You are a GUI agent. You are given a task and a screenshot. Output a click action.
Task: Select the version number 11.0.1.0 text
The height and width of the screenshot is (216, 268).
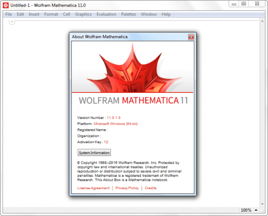(114, 118)
